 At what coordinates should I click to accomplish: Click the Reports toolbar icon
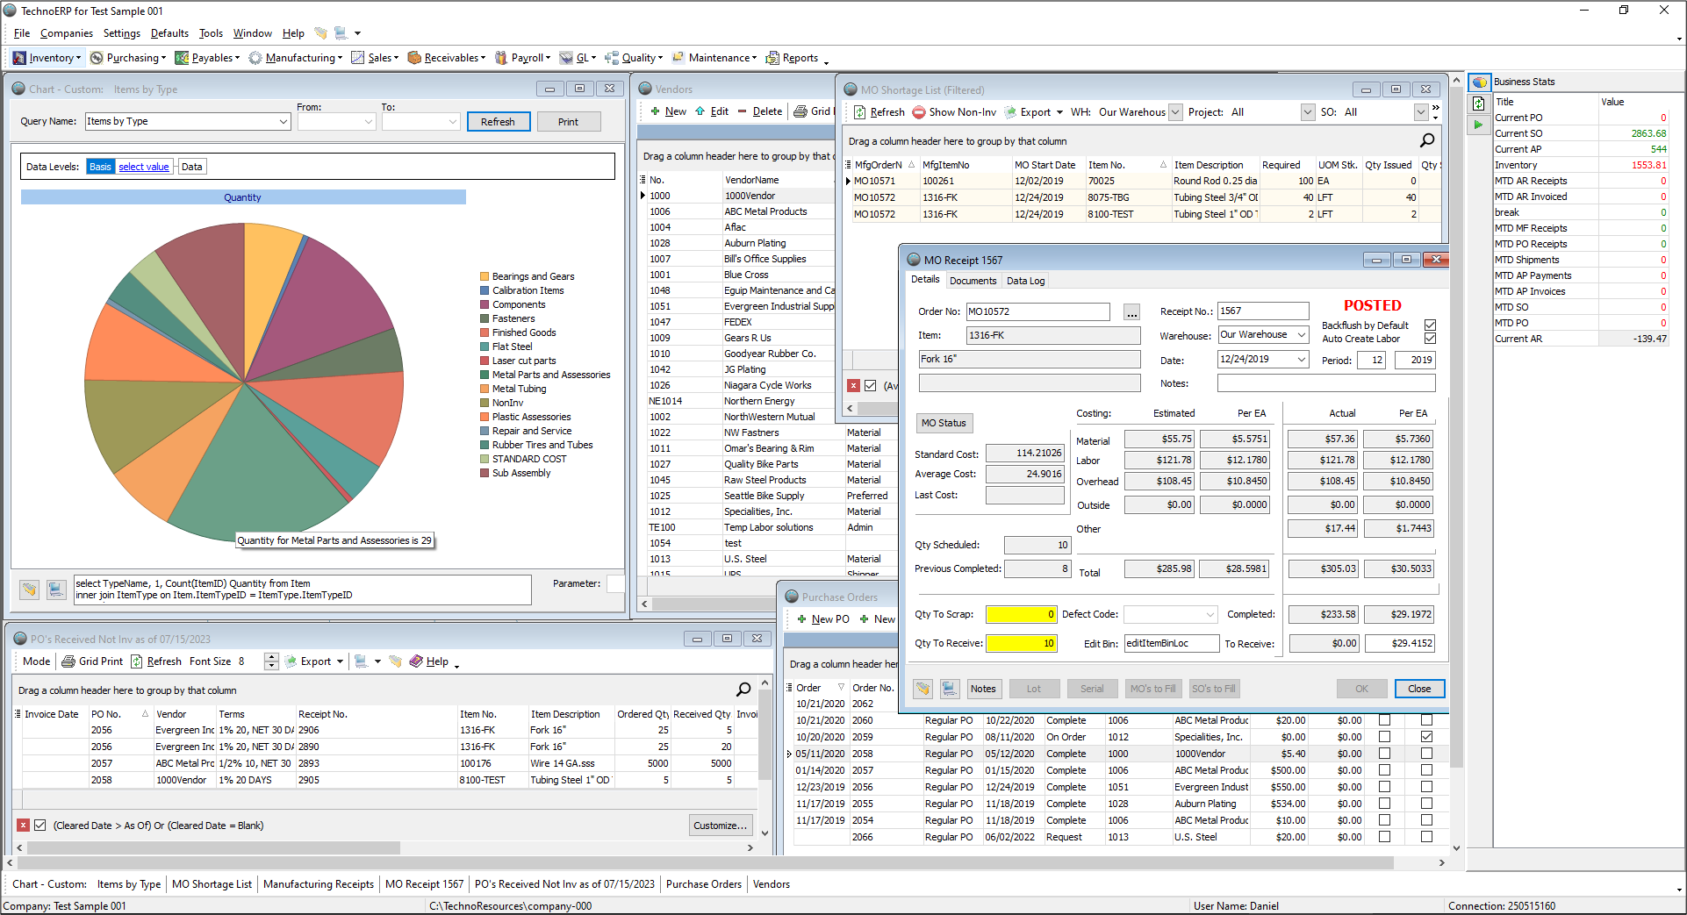[x=772, y=58]
